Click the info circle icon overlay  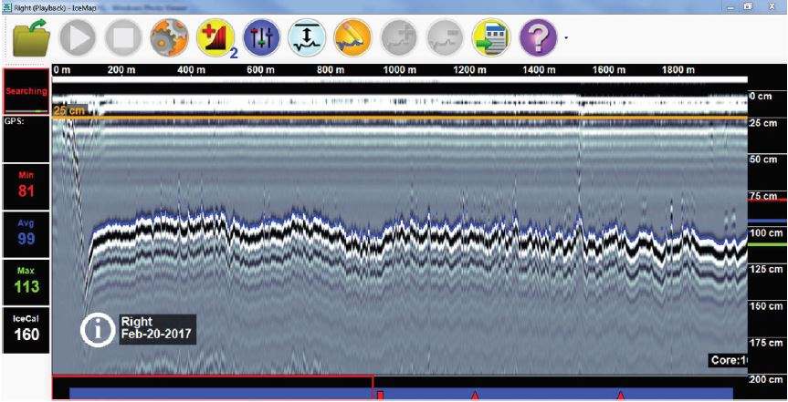(x=98, y=330)
